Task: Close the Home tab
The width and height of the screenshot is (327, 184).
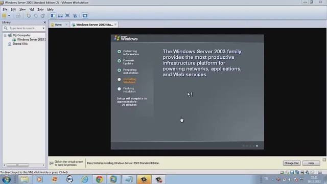Action: [x=66, y=25]
